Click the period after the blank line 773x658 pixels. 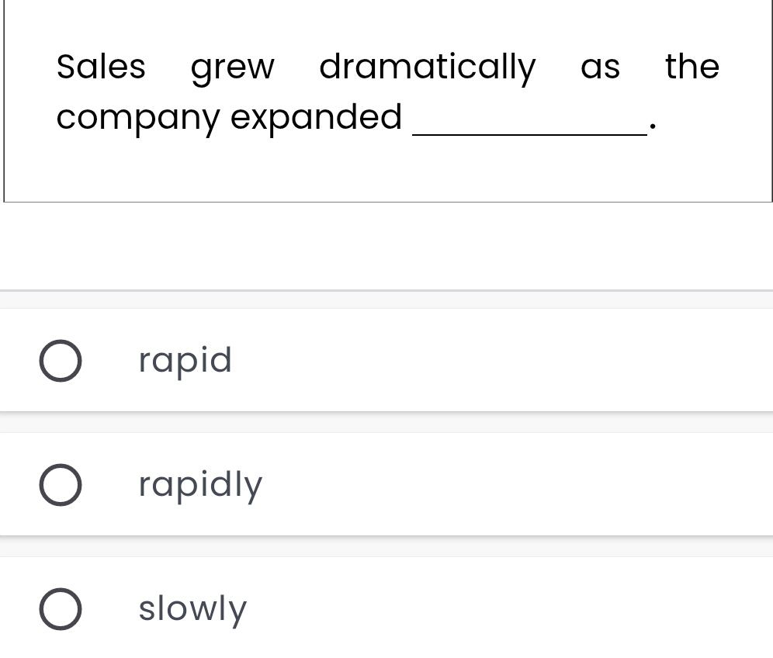(x=653, y=126)
